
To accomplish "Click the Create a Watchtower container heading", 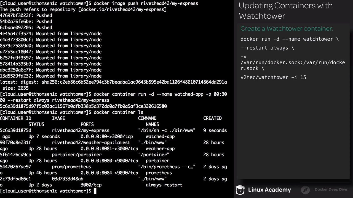I will 287,29.
